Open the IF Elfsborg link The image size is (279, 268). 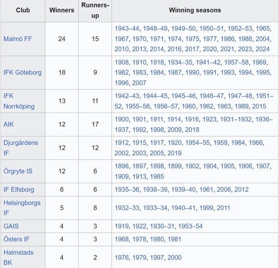click(x=19, y=190)
